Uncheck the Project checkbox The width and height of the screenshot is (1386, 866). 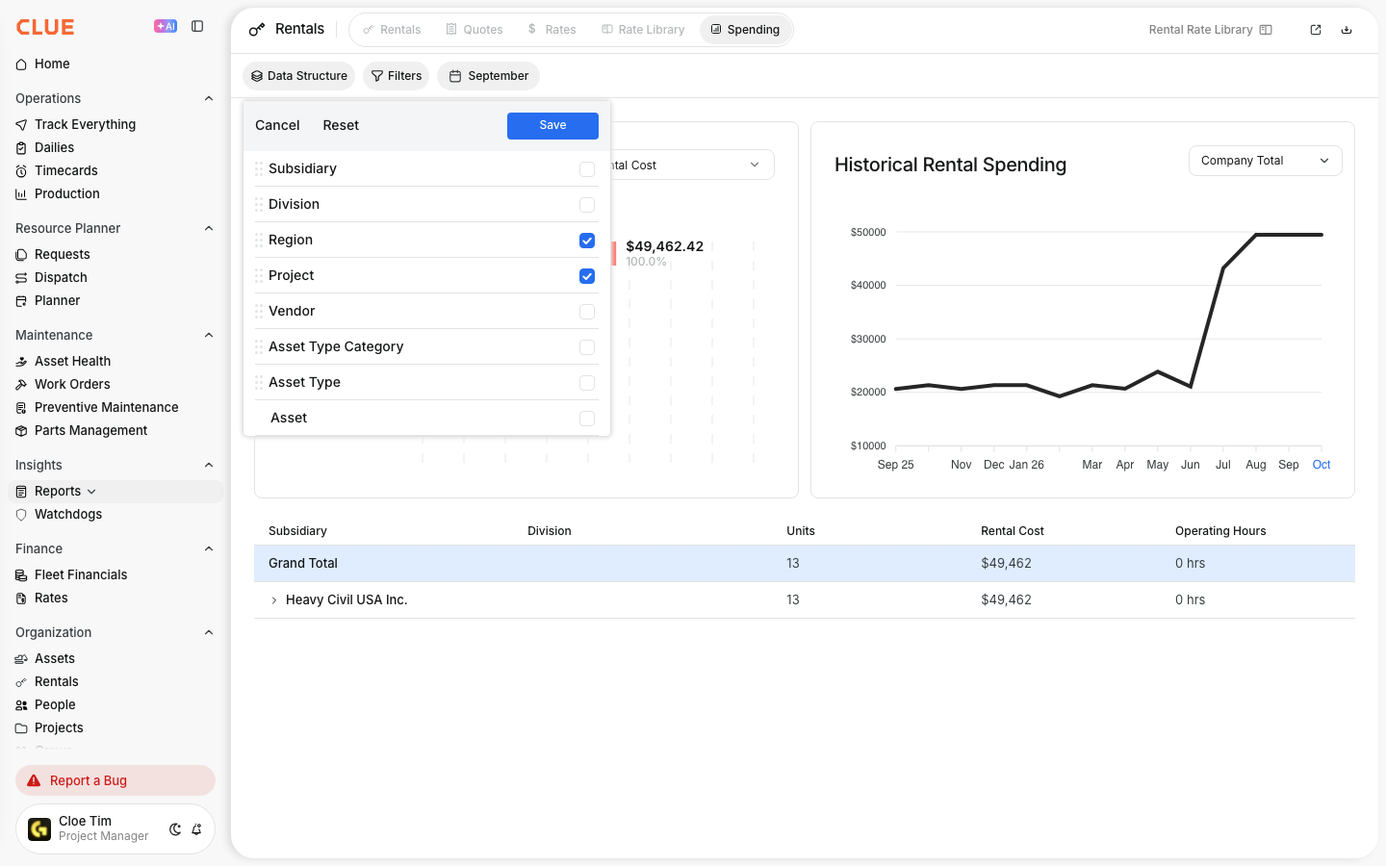pyautogui.click(x=587, y=276)
